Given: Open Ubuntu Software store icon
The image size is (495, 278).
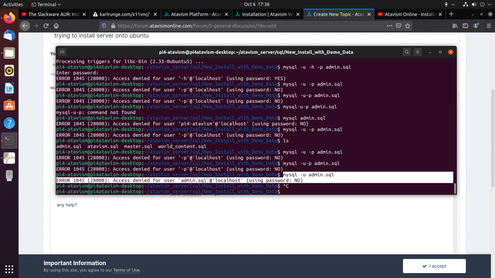Looking at the screenshot, I should pyautogui.click(x=9, y=106).
